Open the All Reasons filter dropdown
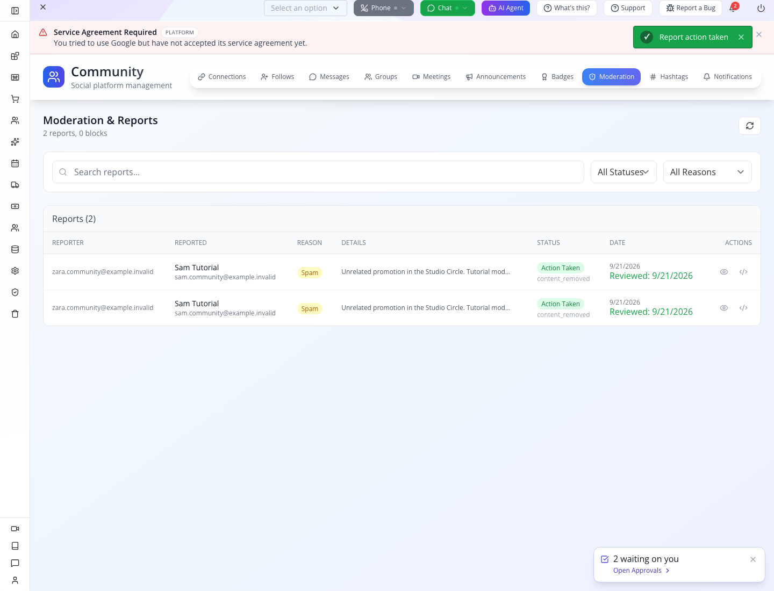The width and height of the screenshot is (774, 591). (707, 172)
